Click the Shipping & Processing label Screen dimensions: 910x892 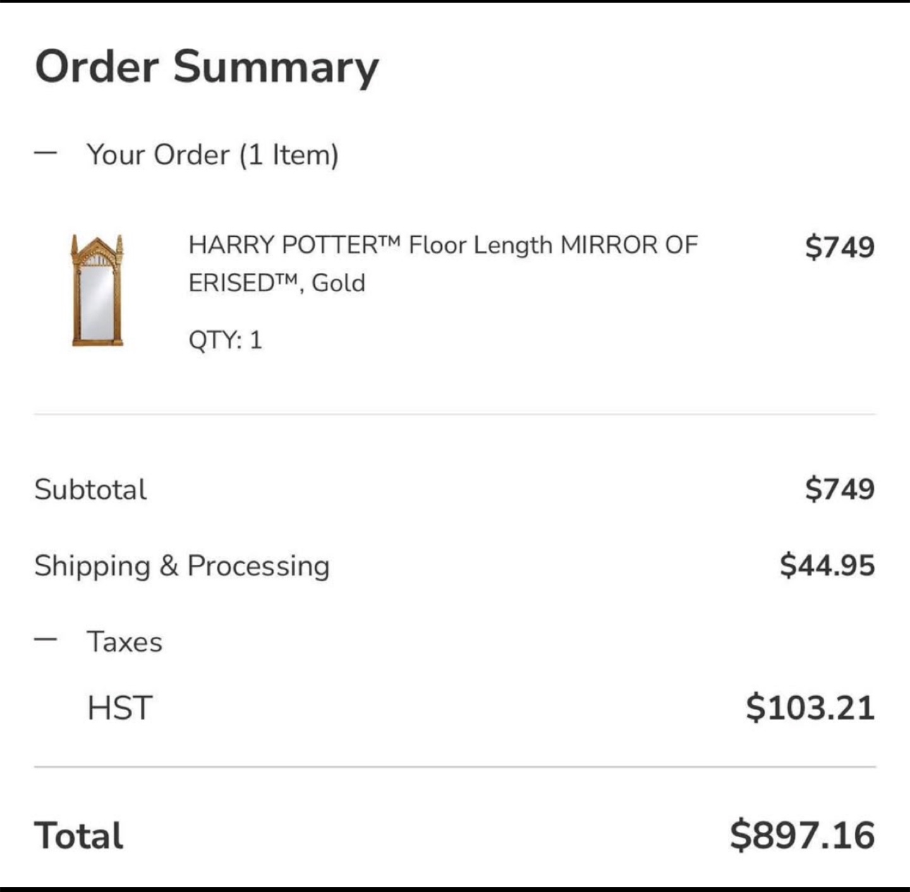(x=182, y=566)
